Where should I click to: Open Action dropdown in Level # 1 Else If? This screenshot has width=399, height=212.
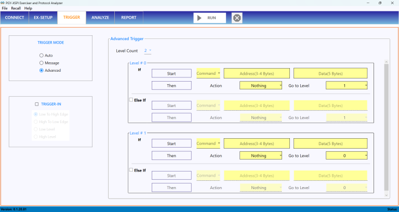(x=261, y=188)
